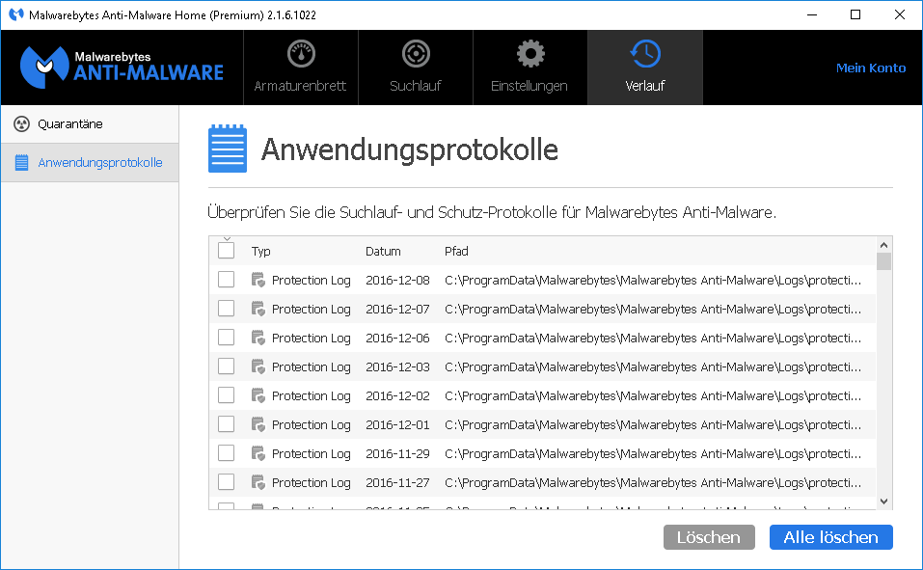Click the log list scroll up arrow
Screen dimensions: 923x570
click(x=883, y=244)
